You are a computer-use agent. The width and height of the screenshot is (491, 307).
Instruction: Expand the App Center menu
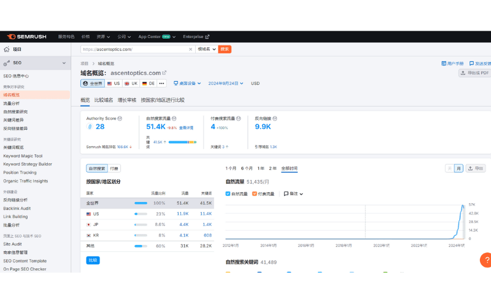coord(157,37)
